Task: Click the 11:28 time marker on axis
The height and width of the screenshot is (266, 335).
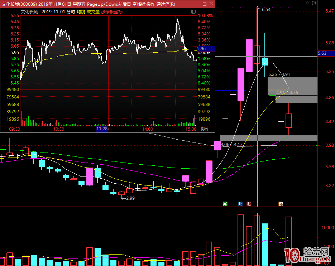Action: click(x=102, y=129)
